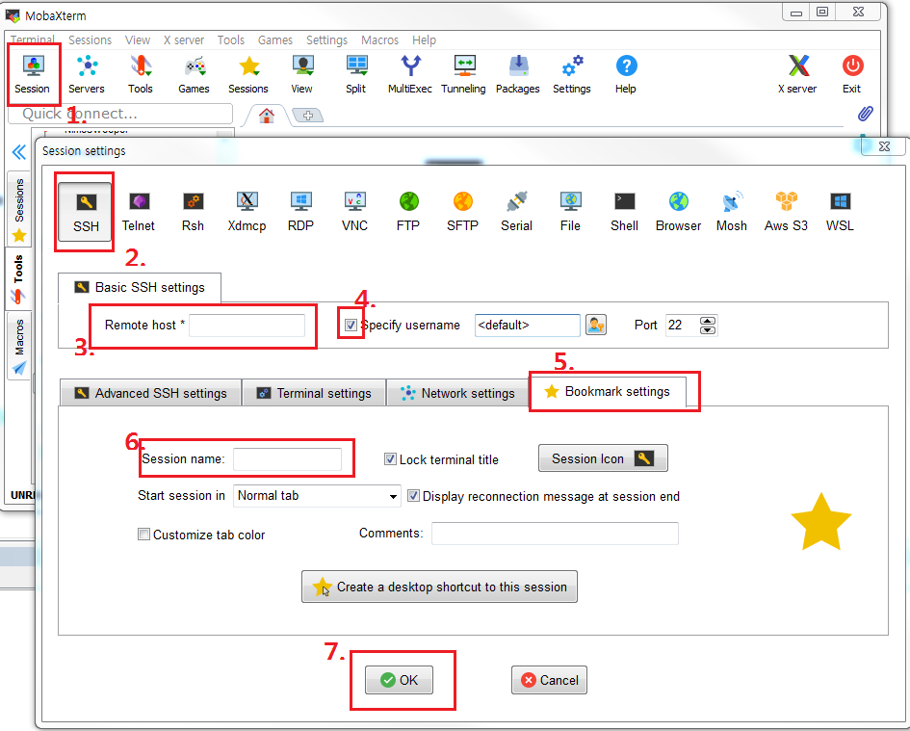Enable Customize tab color checkbox

pos(143,535)
